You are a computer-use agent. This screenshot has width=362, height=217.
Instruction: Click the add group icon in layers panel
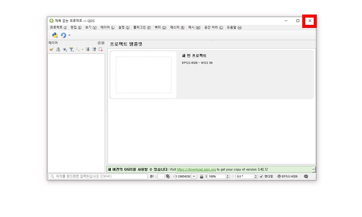(58, 49)
